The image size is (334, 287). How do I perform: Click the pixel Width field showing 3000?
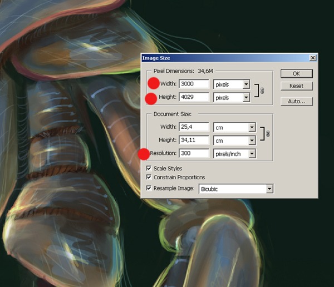pos(194,84)
